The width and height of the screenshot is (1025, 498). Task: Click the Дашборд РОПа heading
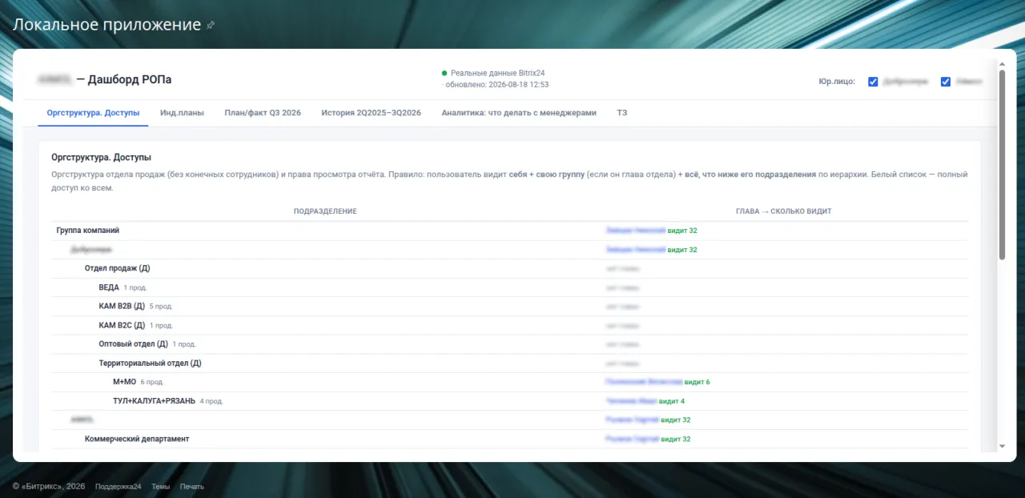coord(130,80)
